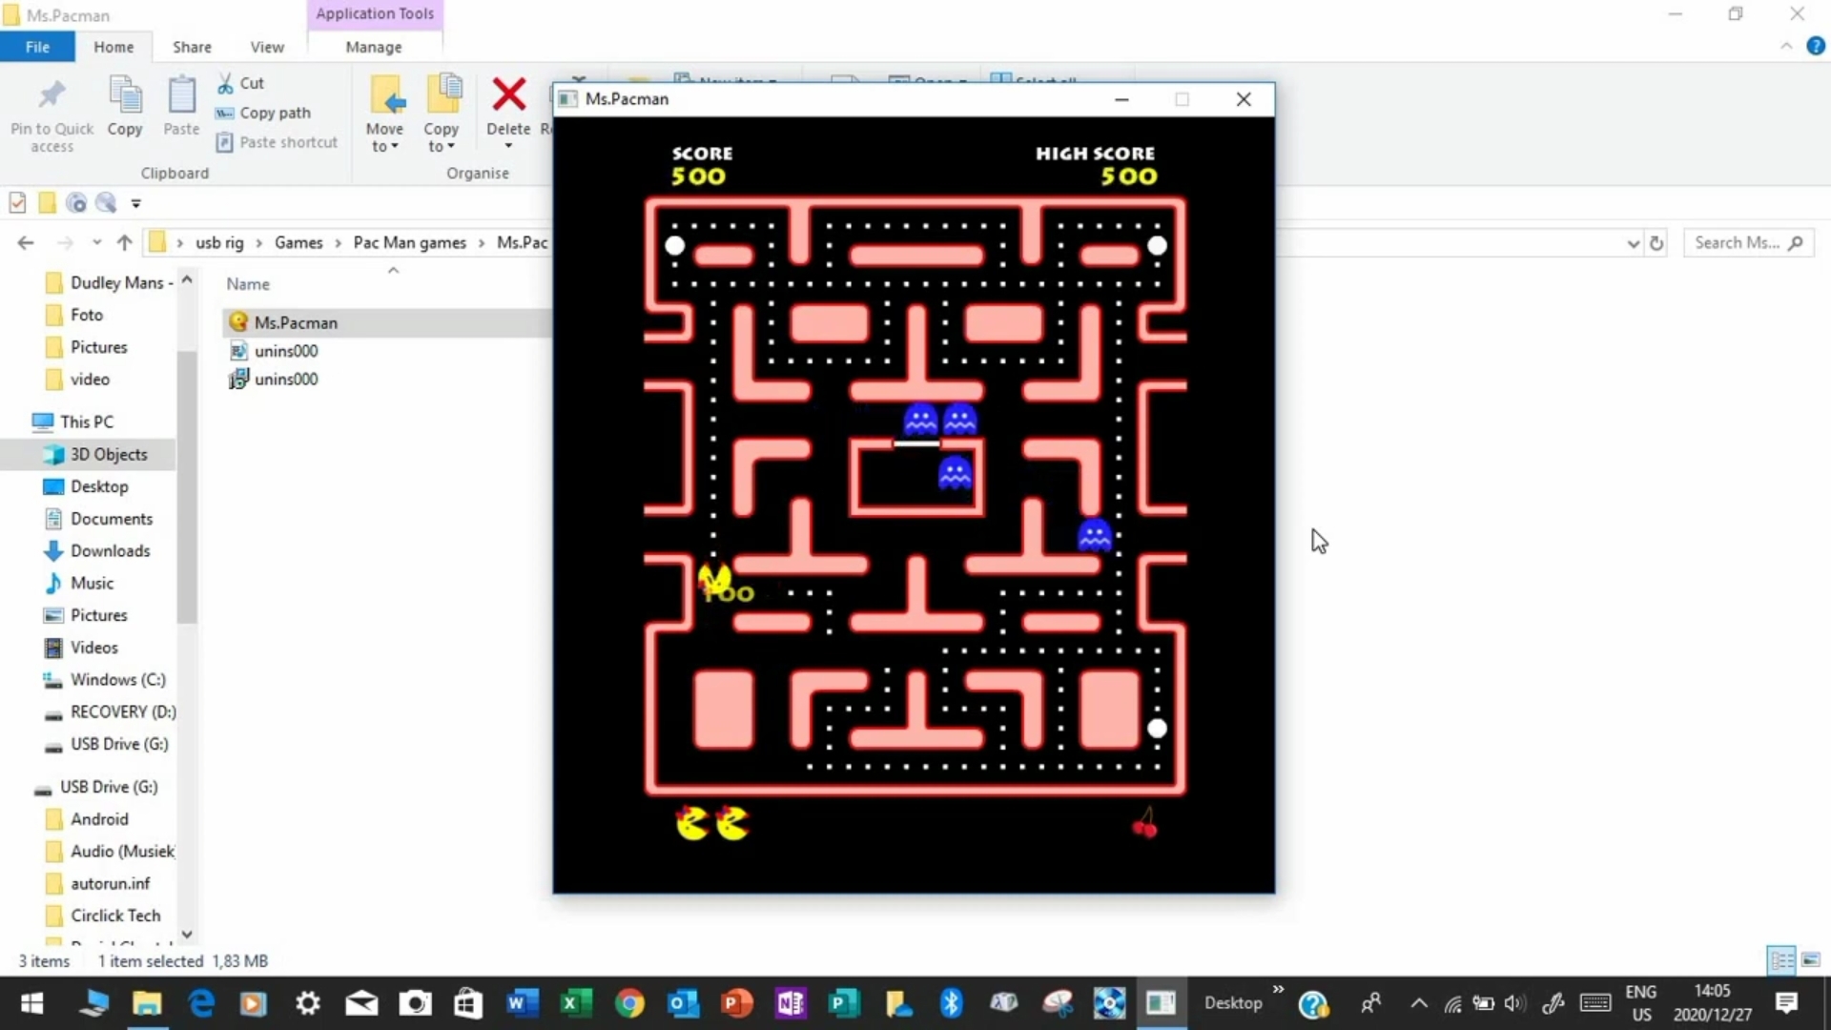Open RECOVERY (D:) drive
Viewport: 1831px width, 1030px height.
(x=122, y=712)
